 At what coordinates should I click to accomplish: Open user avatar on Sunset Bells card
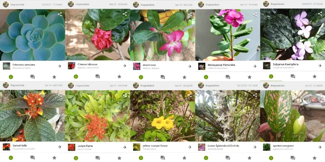point(6,85)
